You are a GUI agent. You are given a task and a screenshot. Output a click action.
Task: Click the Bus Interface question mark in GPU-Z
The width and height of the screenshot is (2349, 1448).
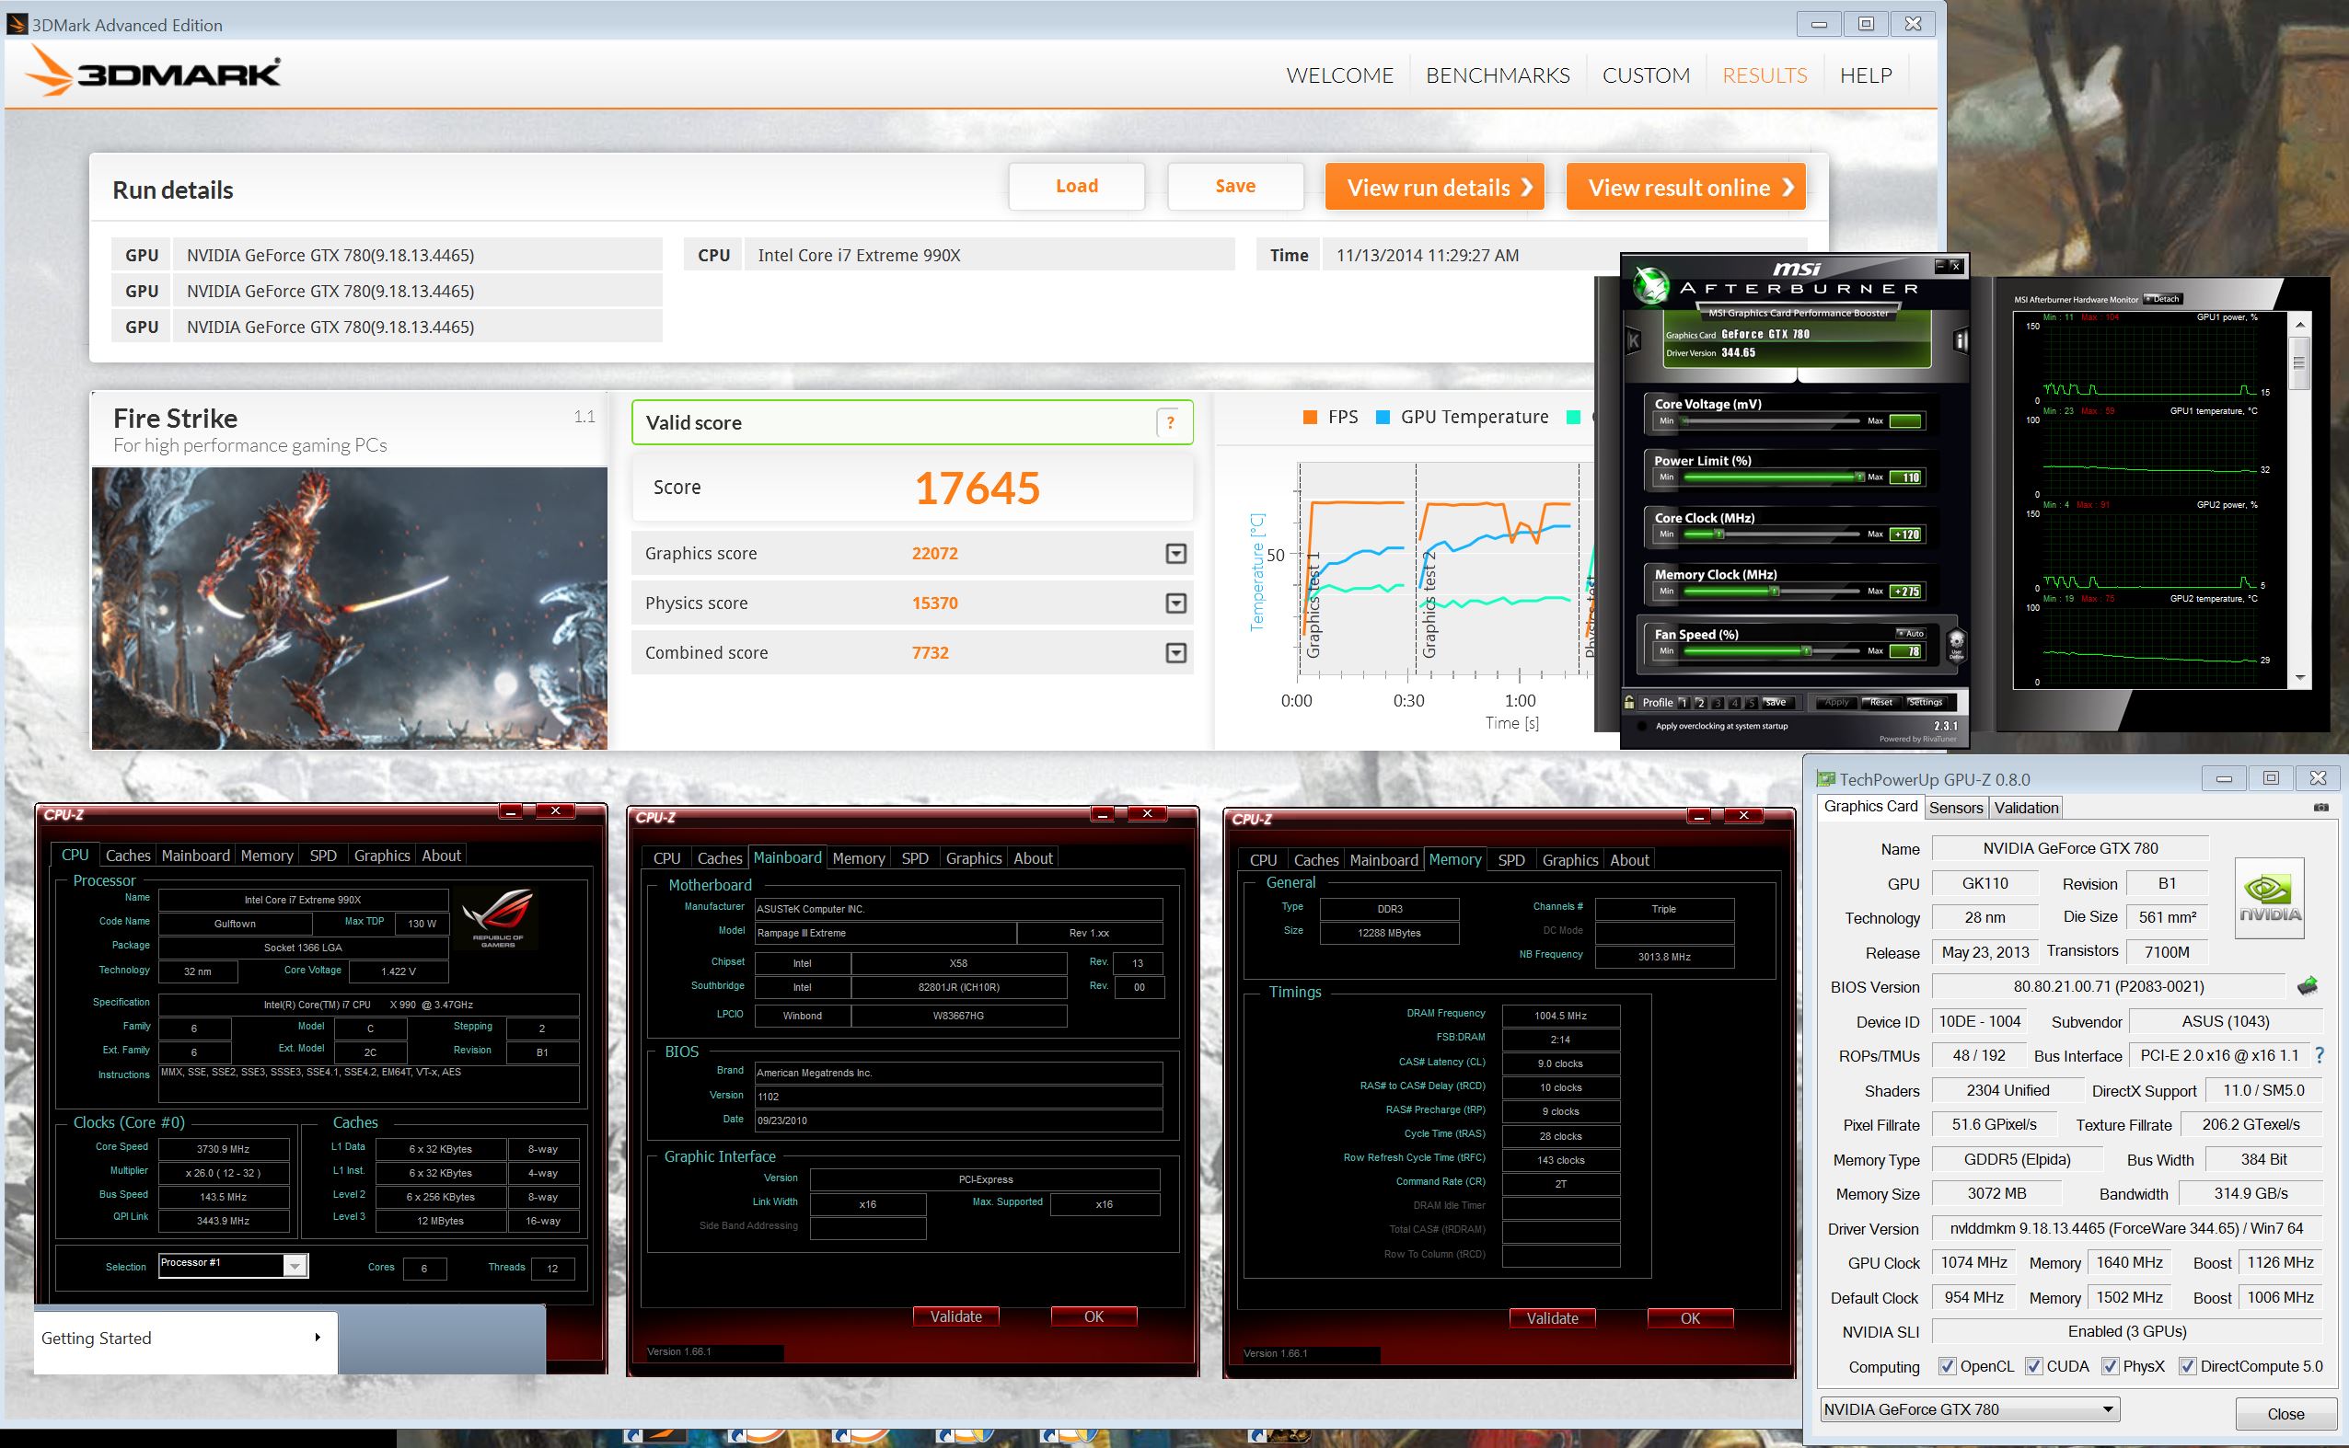tap(2320, 1055)
